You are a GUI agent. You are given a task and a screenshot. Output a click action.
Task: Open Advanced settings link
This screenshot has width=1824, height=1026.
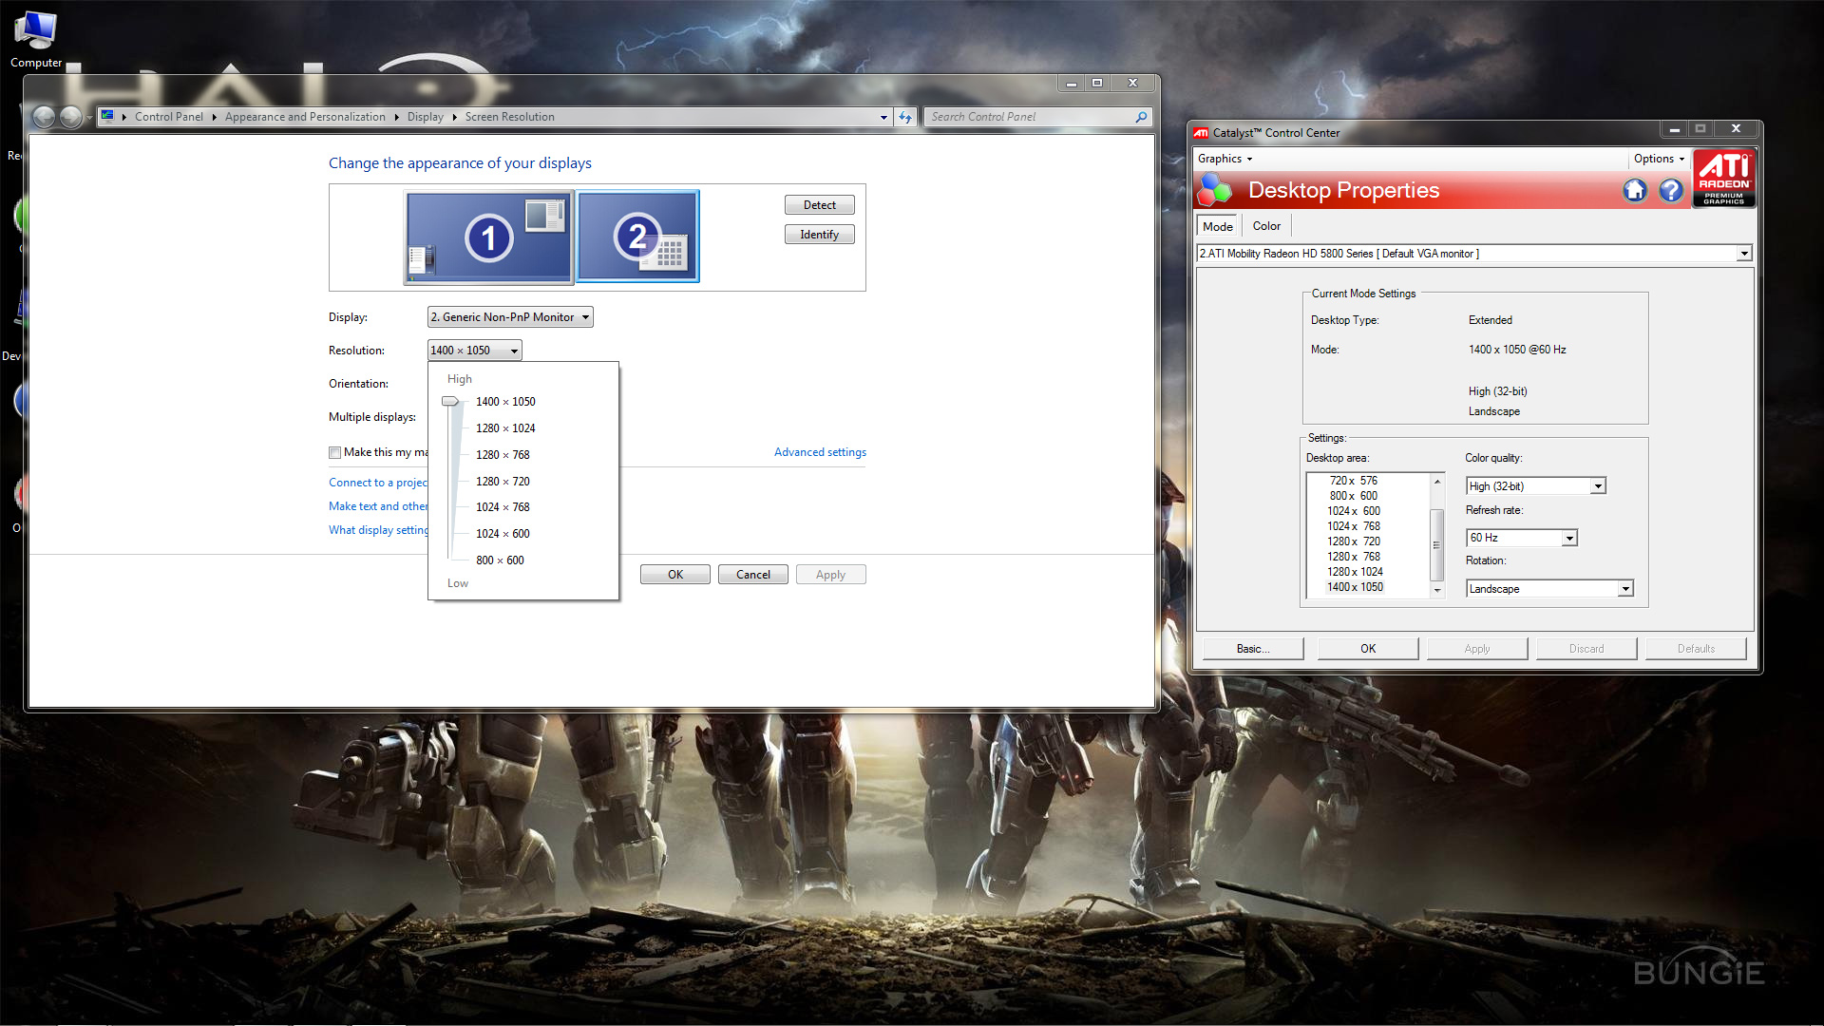[820, 452]
